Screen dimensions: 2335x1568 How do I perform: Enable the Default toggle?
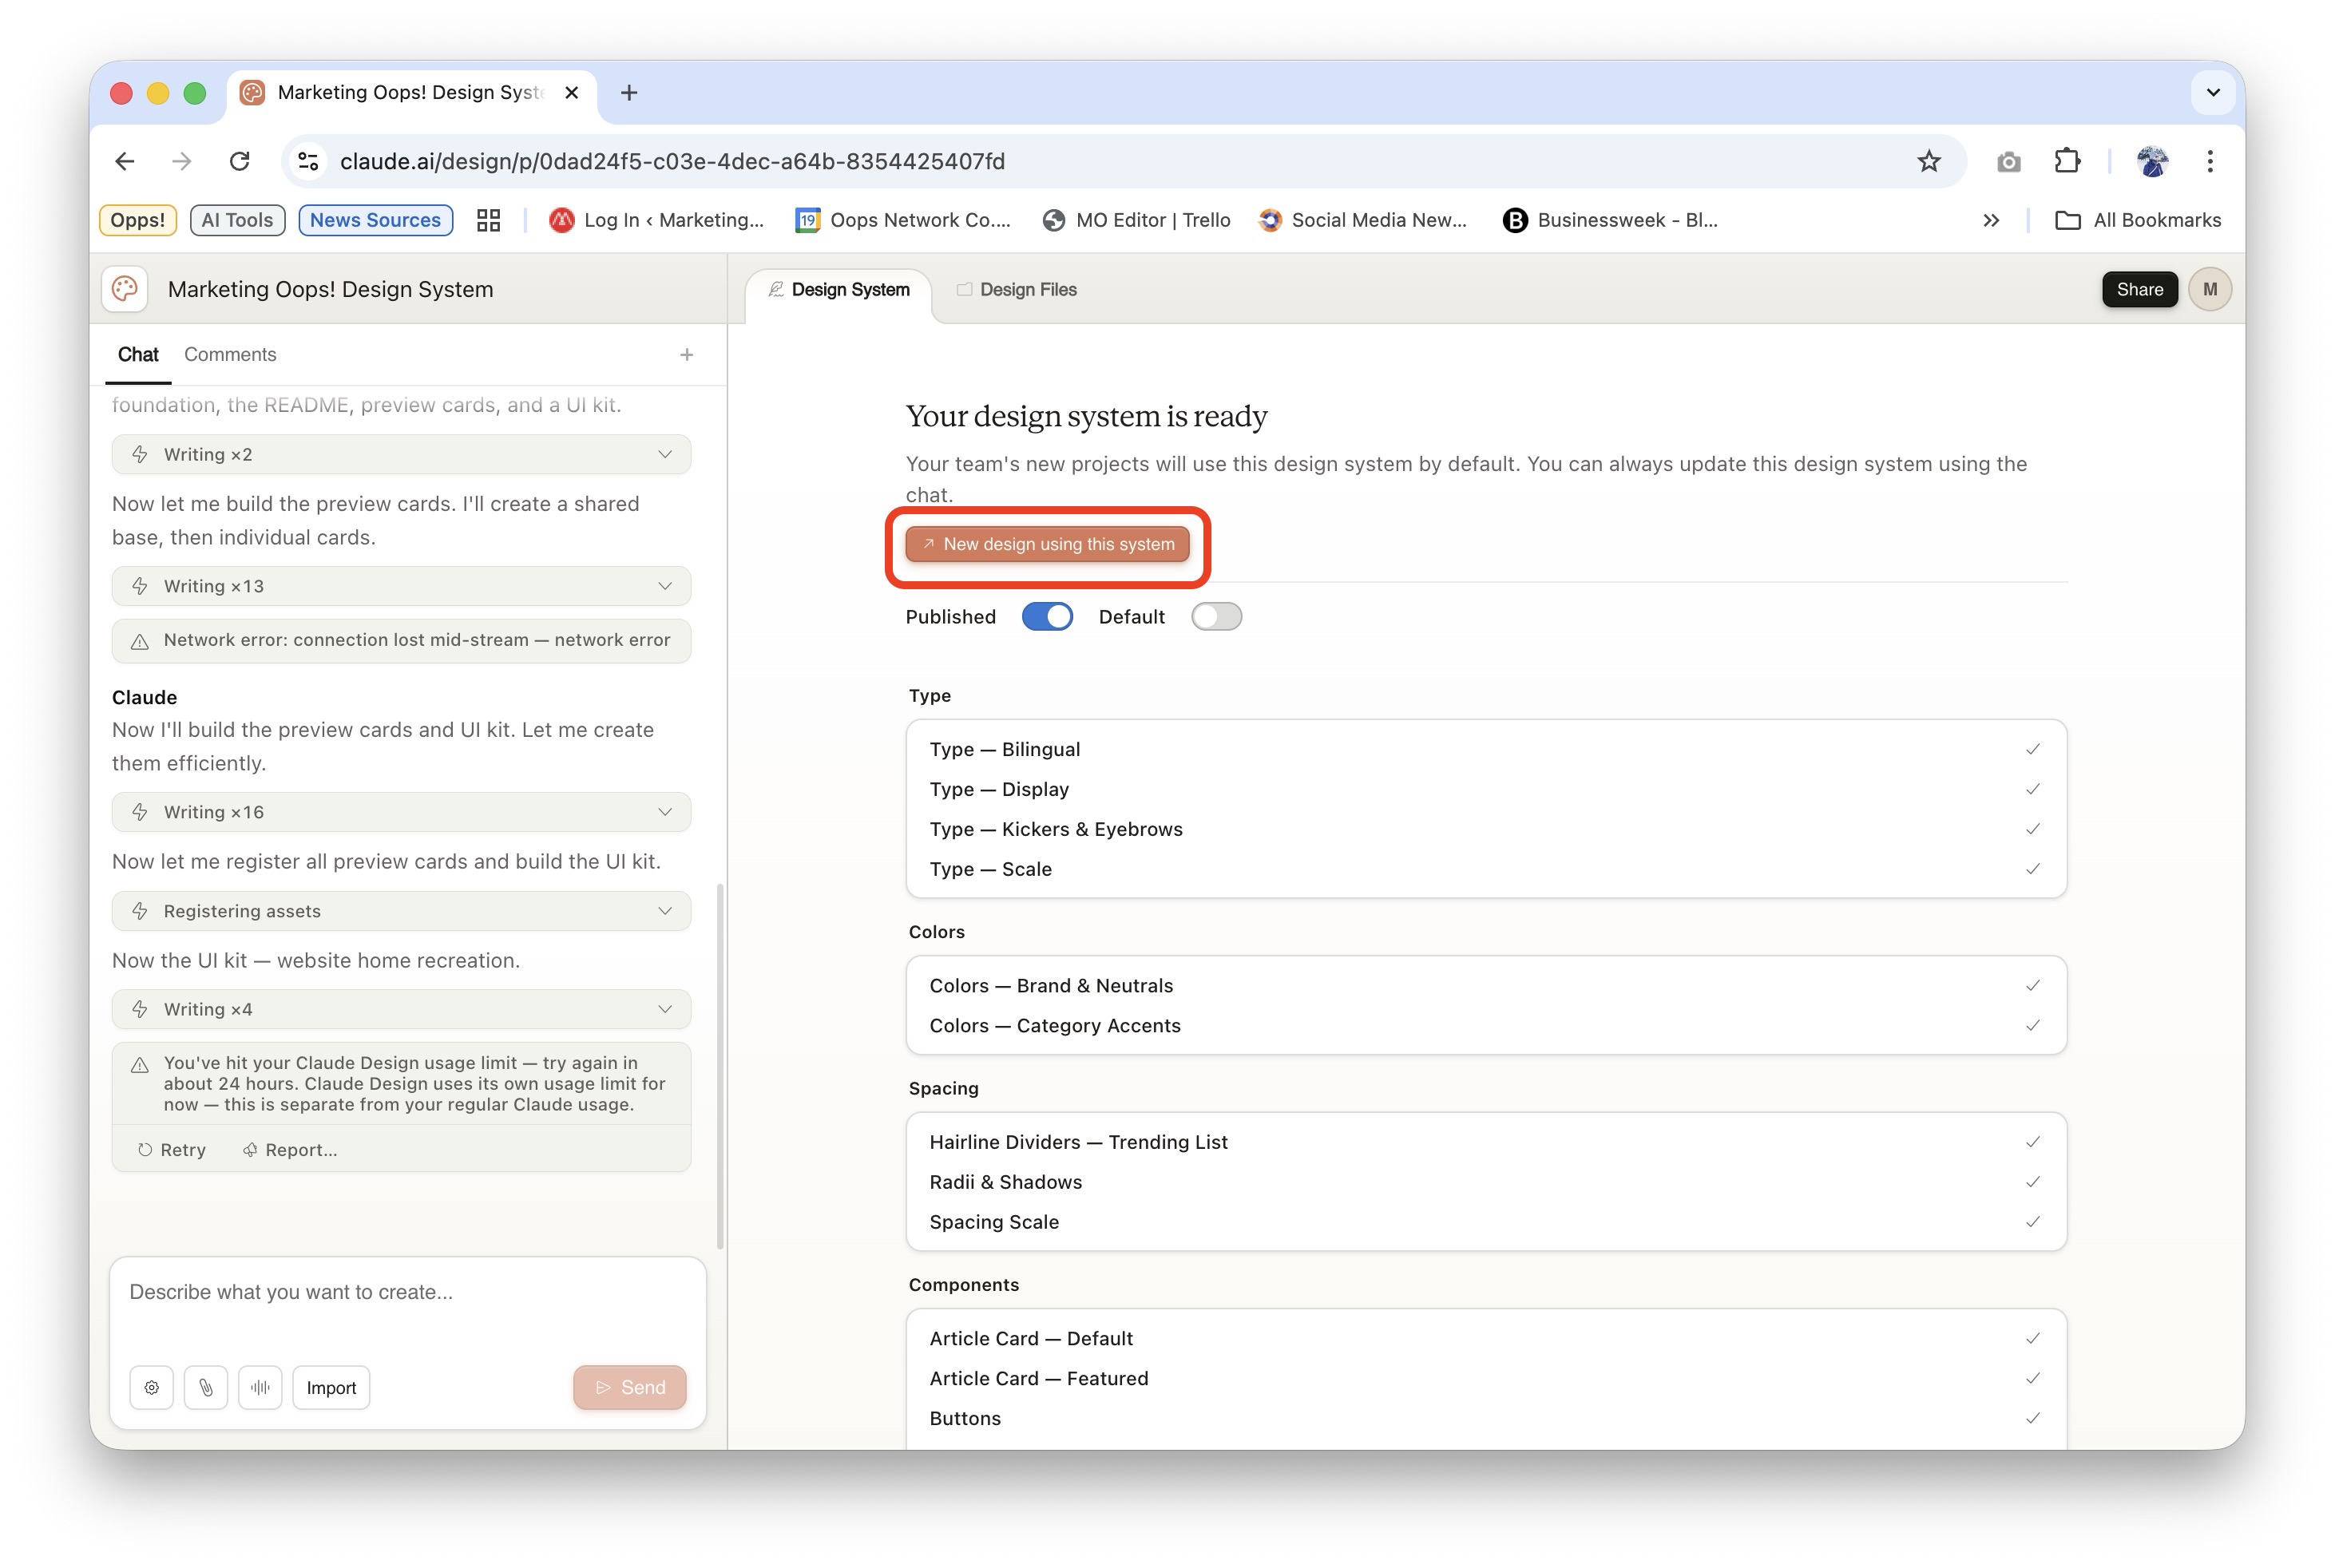pyautogui.click(x=1215, y=617)
